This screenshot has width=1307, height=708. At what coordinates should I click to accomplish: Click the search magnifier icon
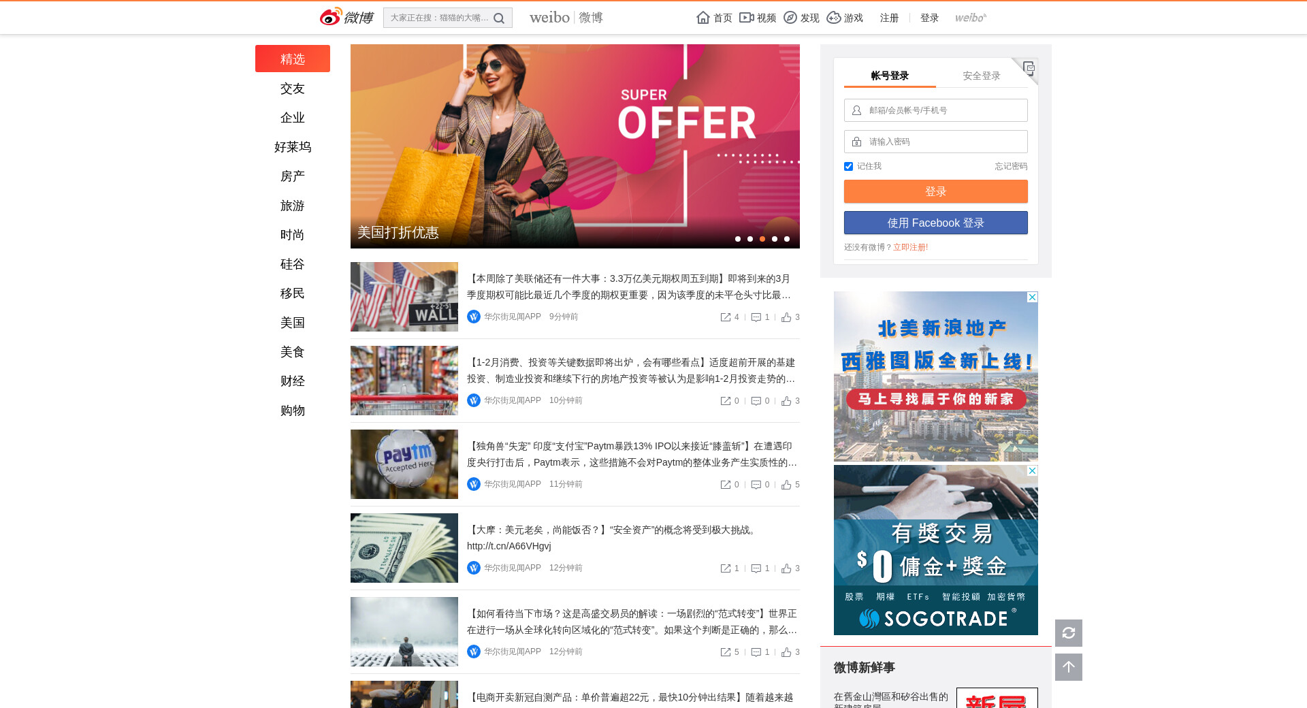(x=499, y=18)
